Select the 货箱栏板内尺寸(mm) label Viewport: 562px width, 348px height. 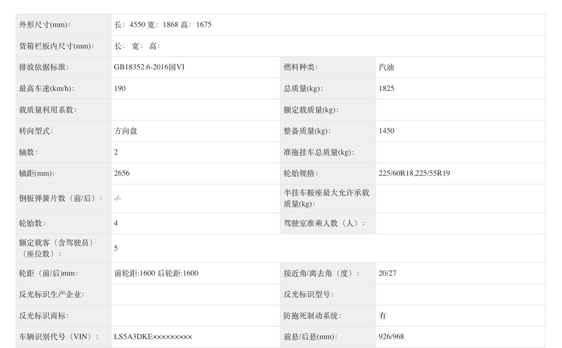click(x=56, y=46)
